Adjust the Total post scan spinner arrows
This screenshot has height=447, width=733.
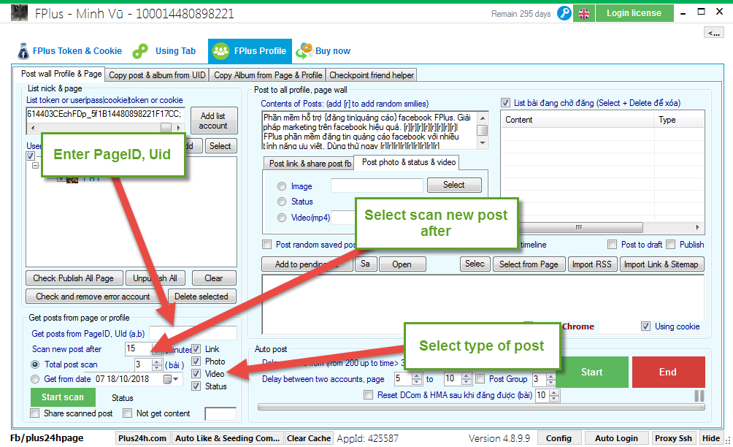coord(157,364)
